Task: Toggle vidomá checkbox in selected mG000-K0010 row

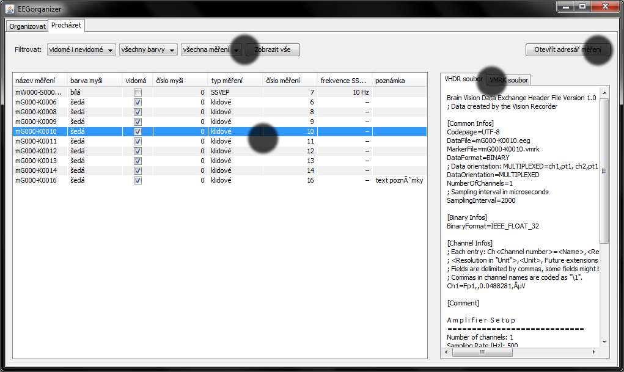Action: (138, 131)
